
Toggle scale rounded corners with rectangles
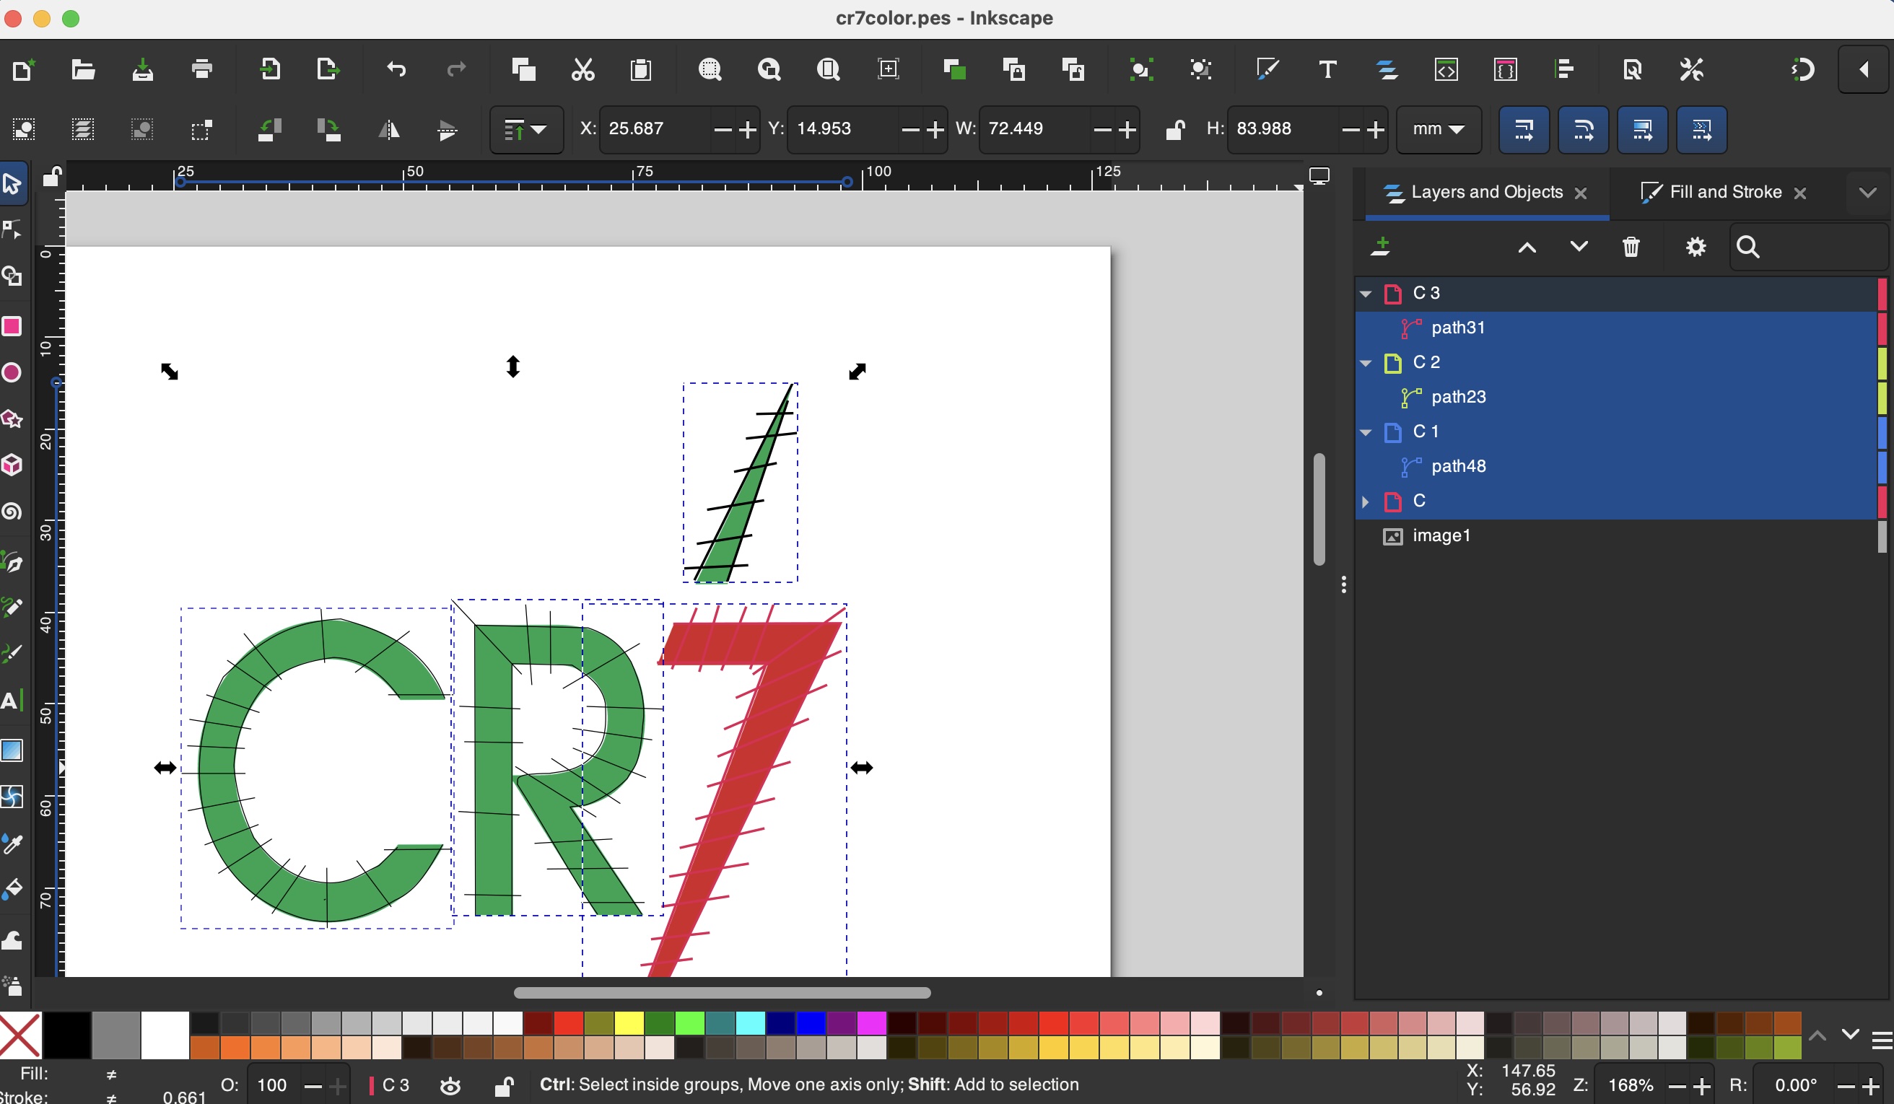(x=1583, y=130)
